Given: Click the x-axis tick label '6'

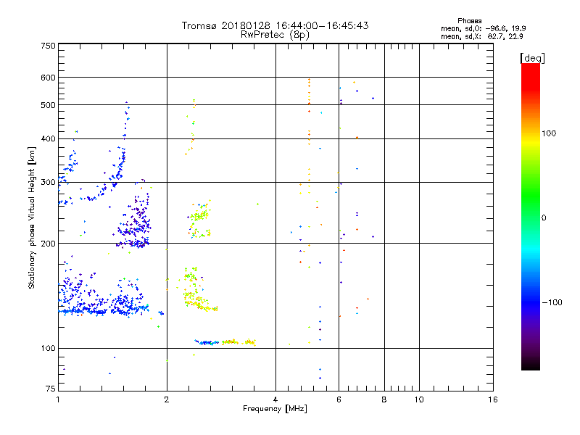Looking at the screenshot, I should (x=339, y=399).
